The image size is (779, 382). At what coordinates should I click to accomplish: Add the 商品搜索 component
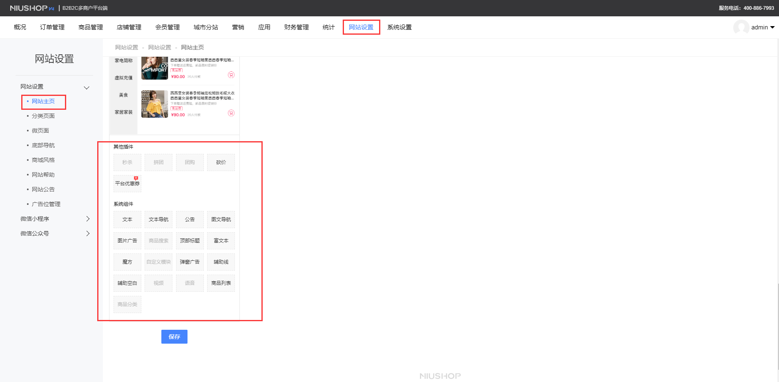coord(158,241)
